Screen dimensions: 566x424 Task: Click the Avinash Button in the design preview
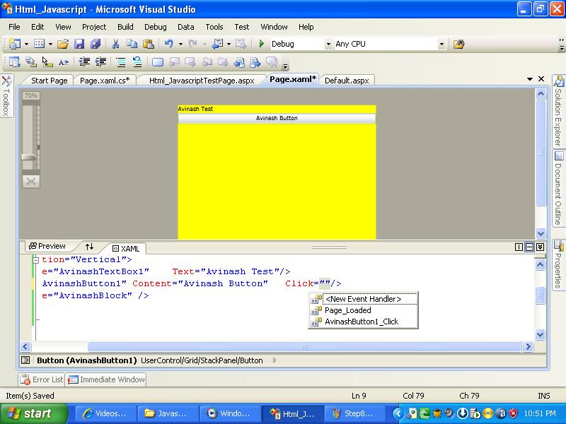277,118
